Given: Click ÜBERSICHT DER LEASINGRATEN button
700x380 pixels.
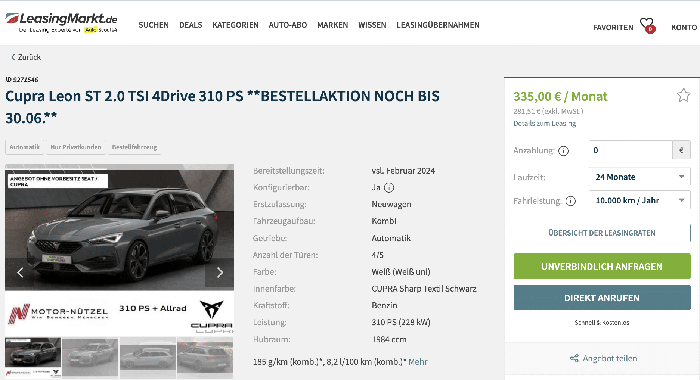Looking at the screenshot, I should (x=602, y=233).
